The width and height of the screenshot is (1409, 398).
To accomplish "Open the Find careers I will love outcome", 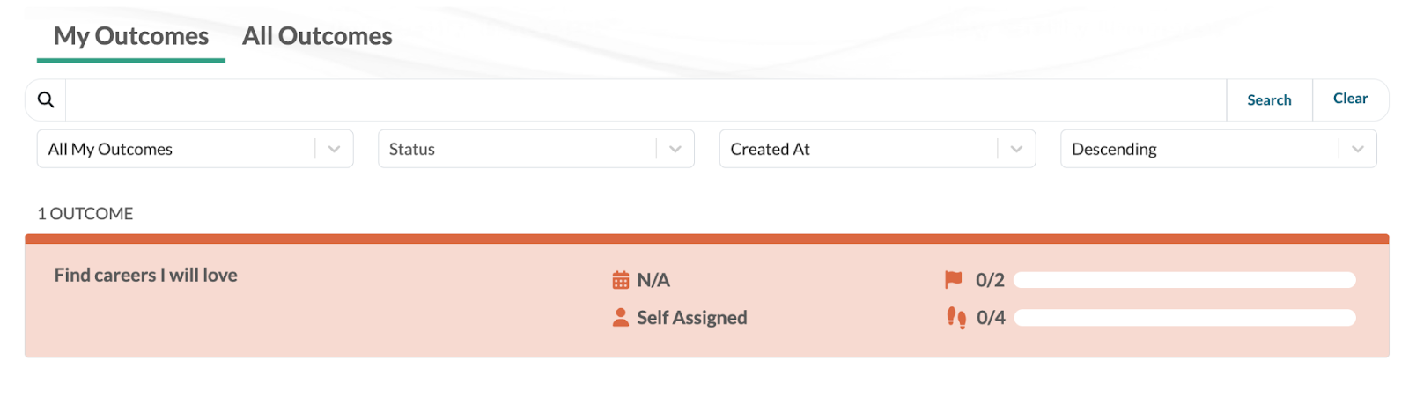I will tap(146, 276).
